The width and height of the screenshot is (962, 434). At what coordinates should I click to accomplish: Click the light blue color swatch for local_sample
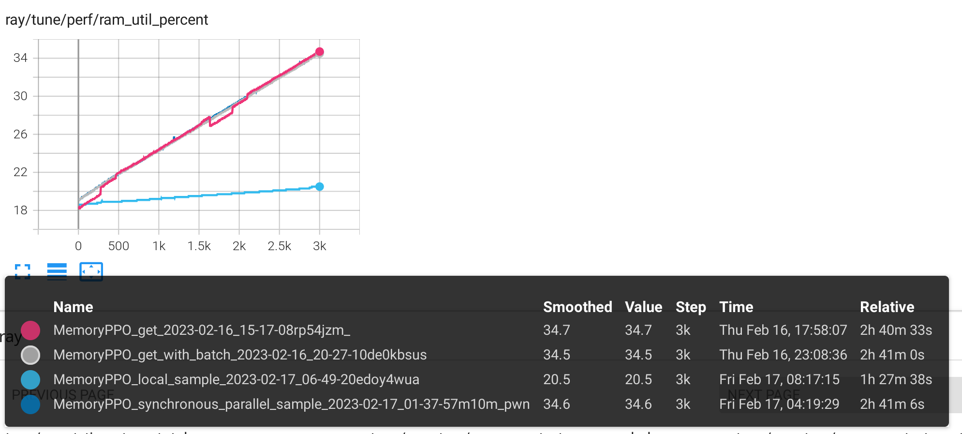click(30, 379)
